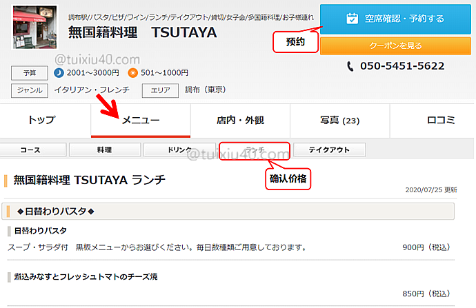
Task: Select the ドリンク sub-menu button
Action: pyautogui.click(x=179, y=150)
